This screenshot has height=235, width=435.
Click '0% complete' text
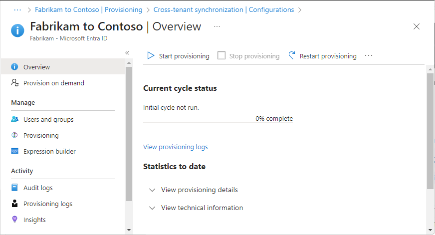click(274, 118)
